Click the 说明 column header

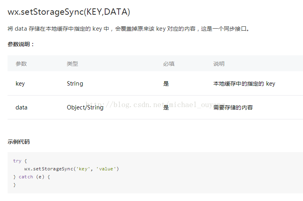pos(219,64)
